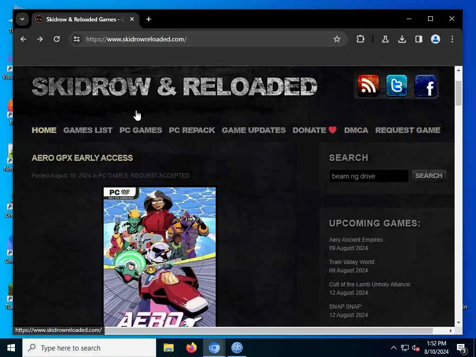Click the vertical scrollbar thumb
The height and width of the screenshot is (357, 476).
[458, 93]
